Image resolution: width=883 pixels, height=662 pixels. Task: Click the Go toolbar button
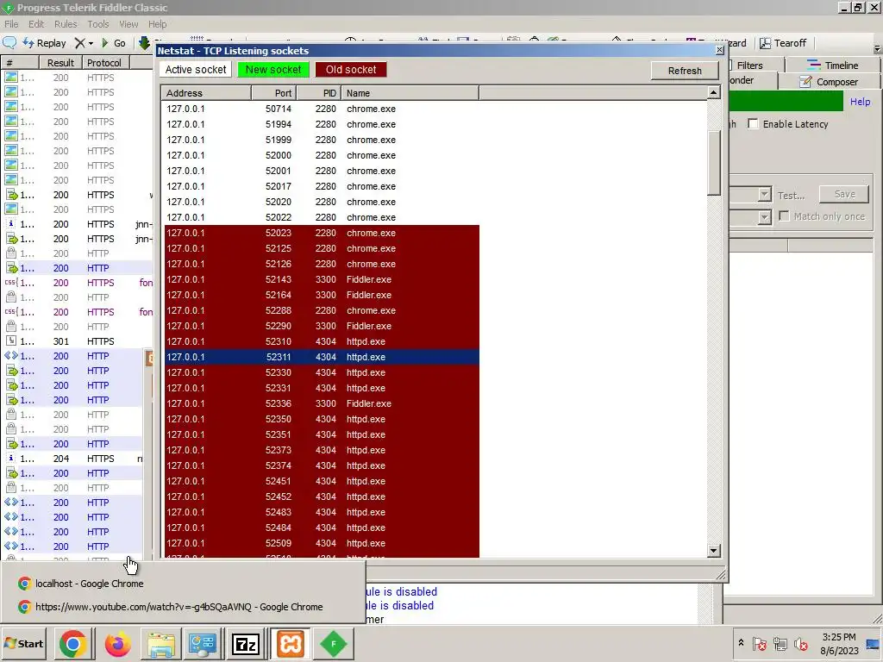113,43
